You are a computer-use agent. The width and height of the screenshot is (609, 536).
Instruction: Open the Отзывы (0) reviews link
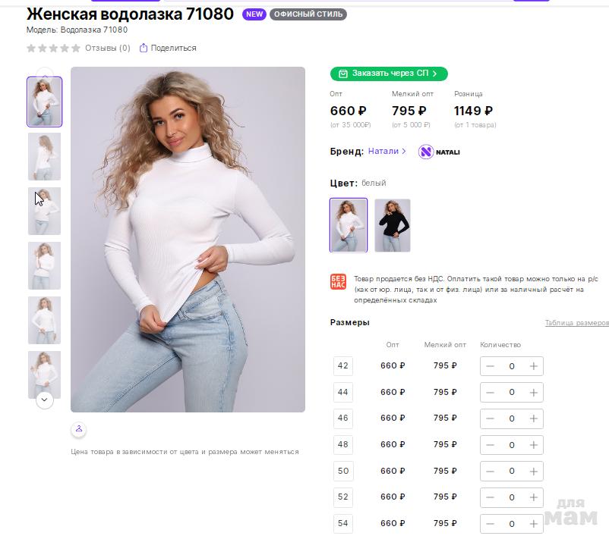point(108,48)
